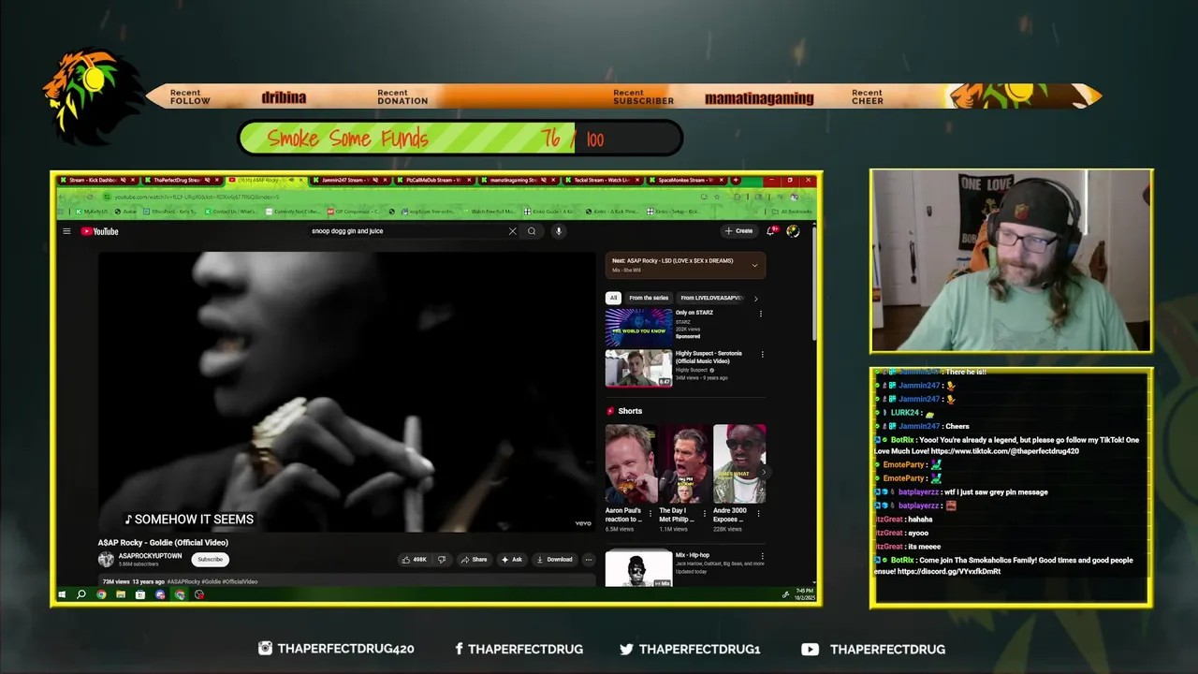Select the All filter chip
1198x674 pixels.
[613, 298]
